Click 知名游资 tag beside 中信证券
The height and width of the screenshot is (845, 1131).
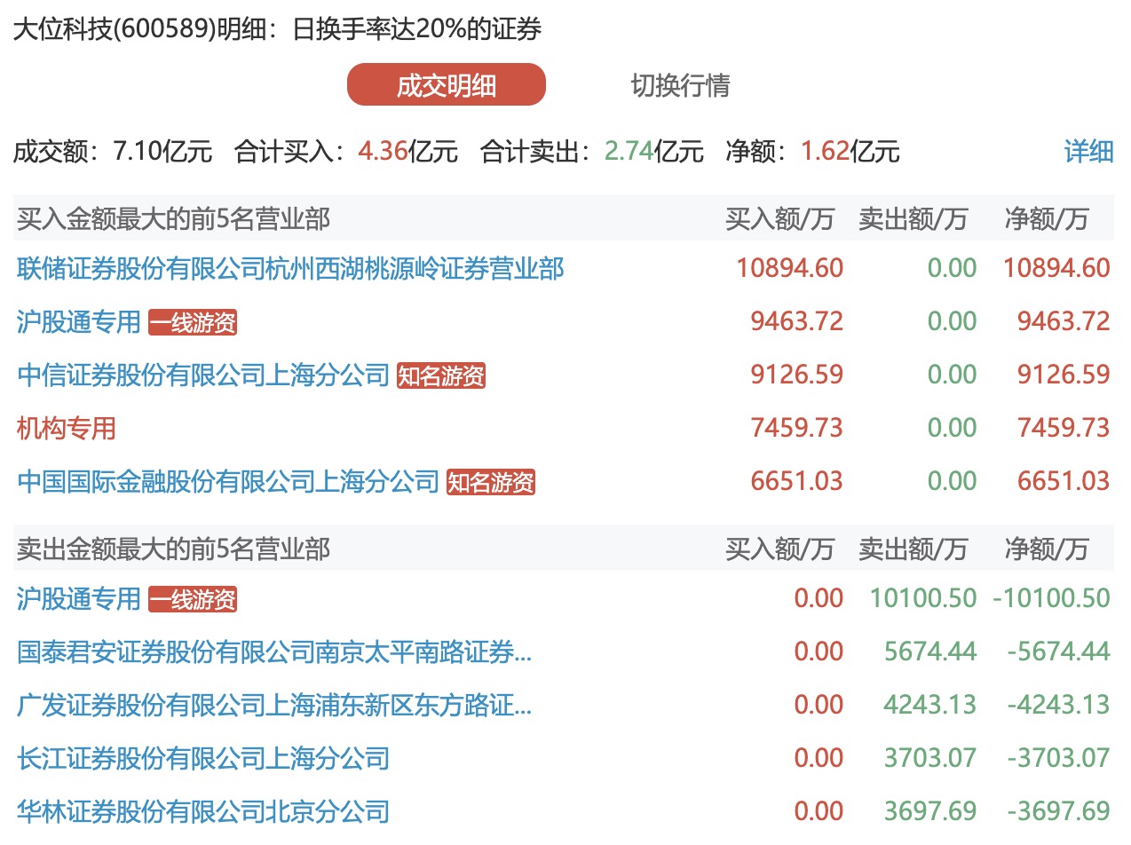(441, 375)
